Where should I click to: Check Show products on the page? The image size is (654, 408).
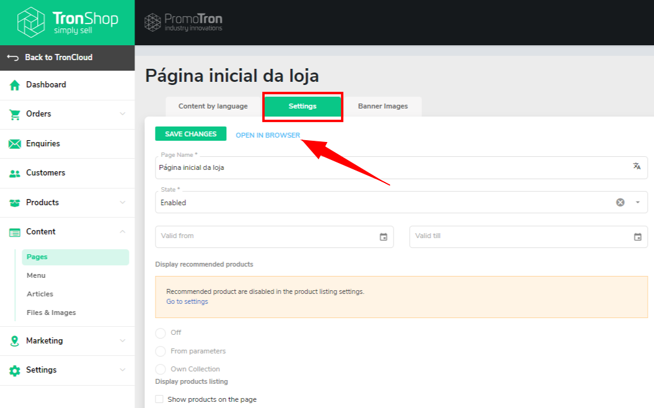159,399
